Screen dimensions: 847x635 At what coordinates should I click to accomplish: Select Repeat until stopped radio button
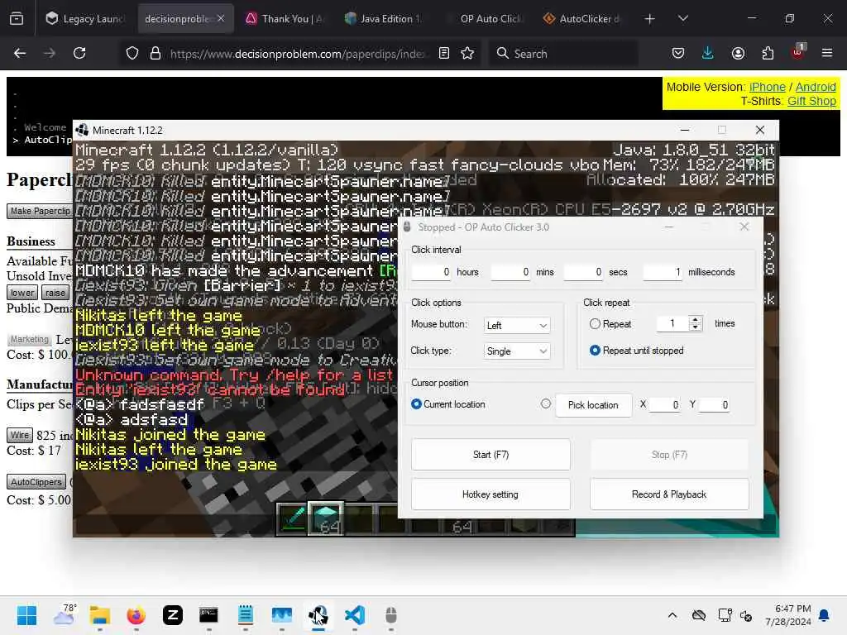(595, 351)
